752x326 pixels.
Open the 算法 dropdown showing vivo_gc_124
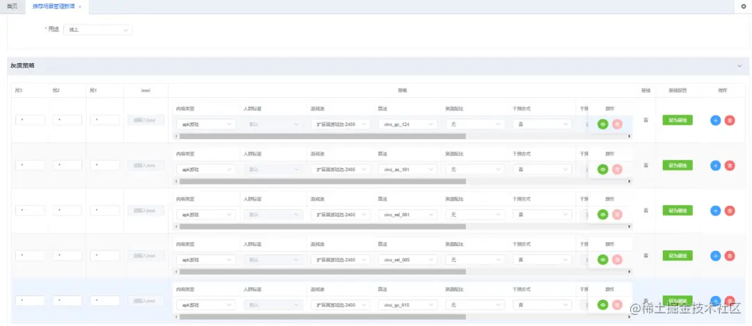[x=407, y=124]
